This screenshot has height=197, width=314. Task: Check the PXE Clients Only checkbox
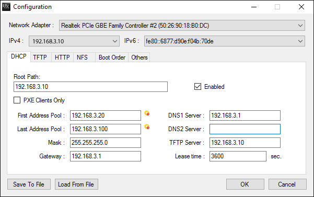click(x=17, y=100)
